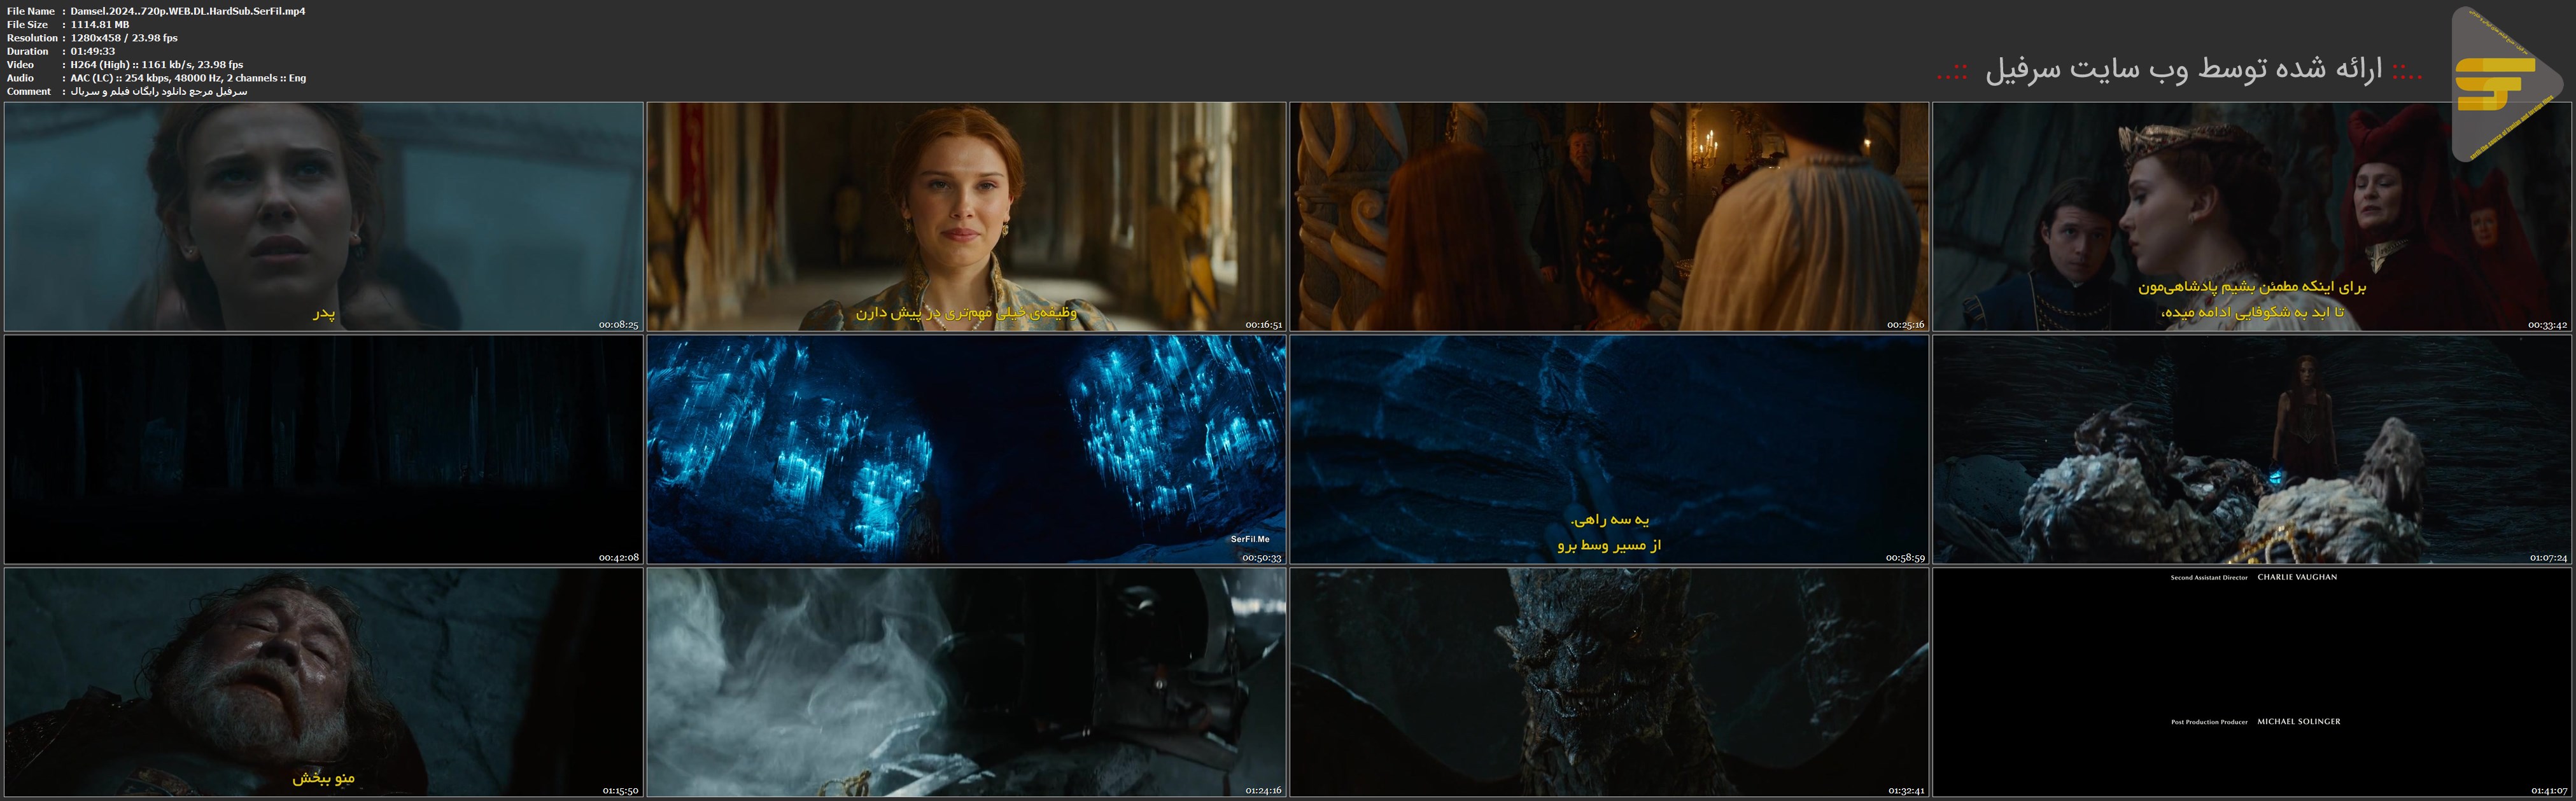Open the dragon thumbnail at 01:32:41
2576x801 pixels.
click(x=1608, y=682)
